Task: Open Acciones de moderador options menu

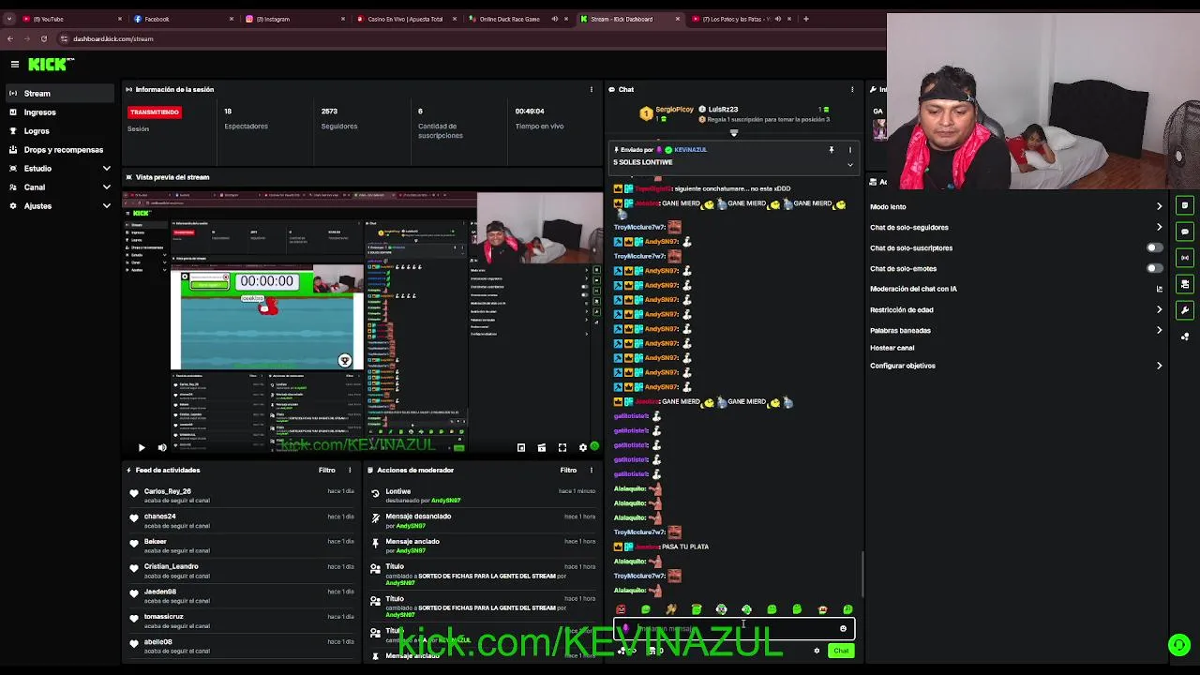Action: click(x=592, y=470)
